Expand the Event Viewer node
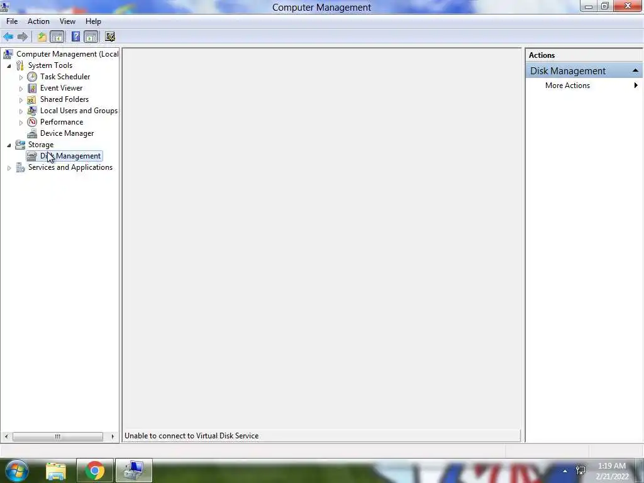The height and width of the screenshot is (483, 644). 21,88
